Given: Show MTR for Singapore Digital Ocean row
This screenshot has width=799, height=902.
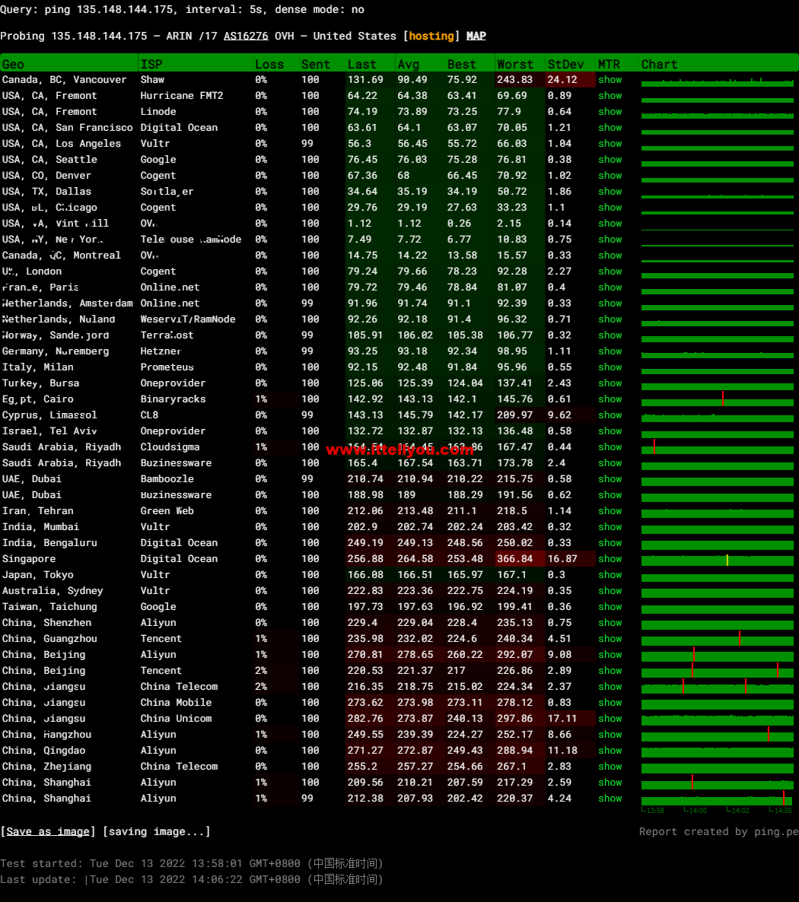Looking at the screenshot, I should 610,559.
